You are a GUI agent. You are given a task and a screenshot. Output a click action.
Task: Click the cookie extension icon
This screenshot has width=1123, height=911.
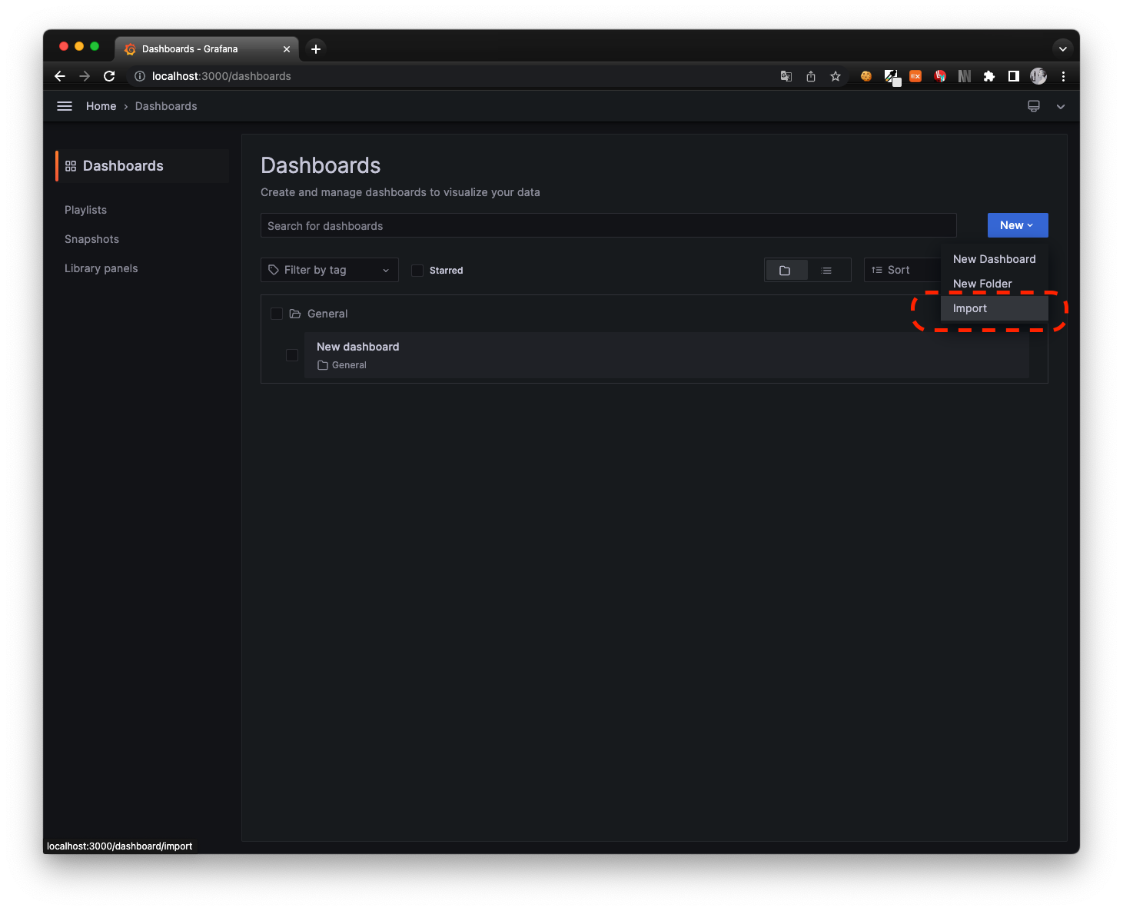(x=866, y=76)
